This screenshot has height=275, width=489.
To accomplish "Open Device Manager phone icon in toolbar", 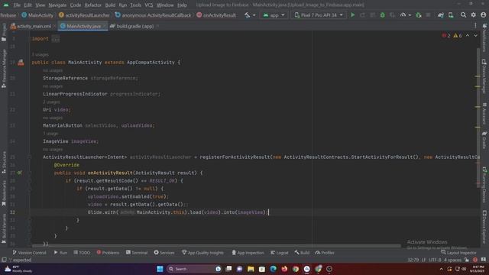I will click(451, 15).
